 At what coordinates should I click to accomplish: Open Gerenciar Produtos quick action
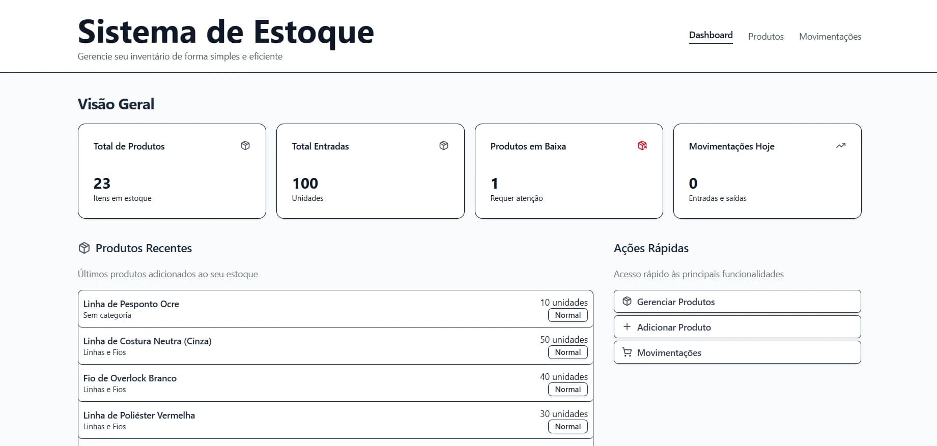[x=737, y=302]
